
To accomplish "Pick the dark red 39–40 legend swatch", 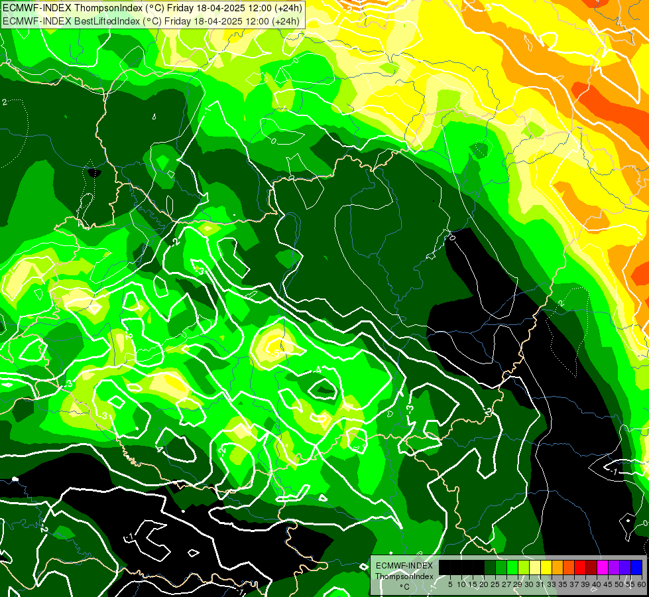I will 591,567.
